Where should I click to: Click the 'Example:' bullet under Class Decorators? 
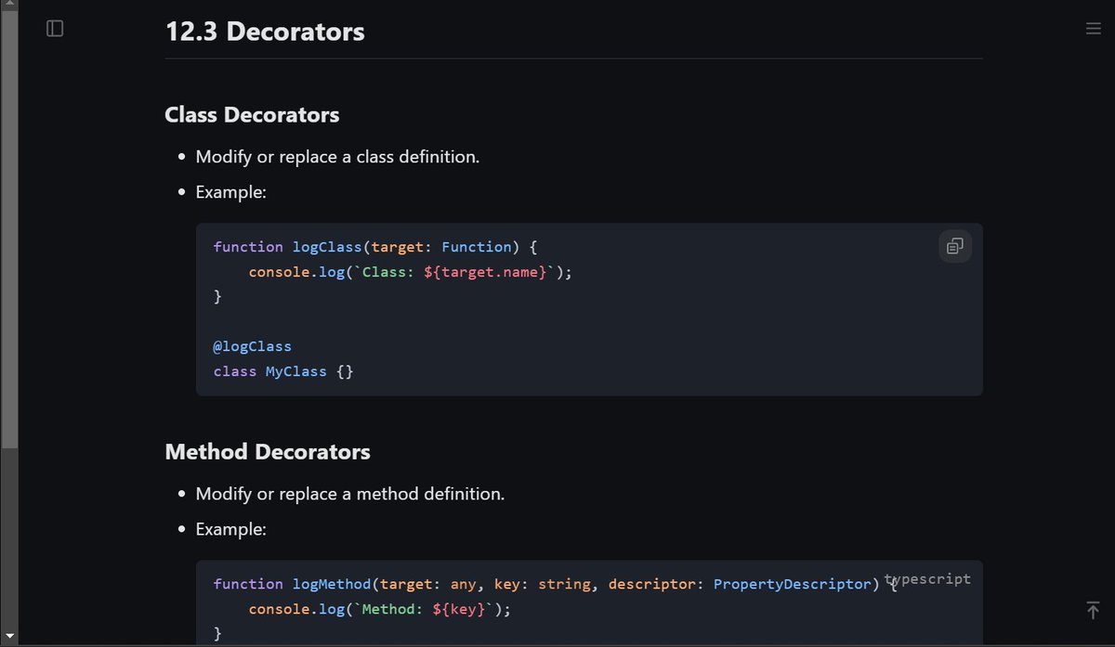[x=230, y=193]
